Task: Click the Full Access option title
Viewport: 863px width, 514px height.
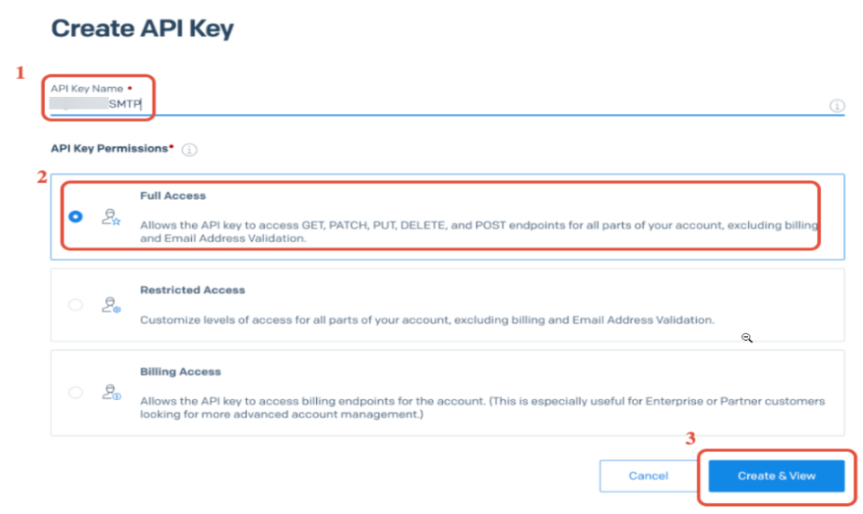Action: click(172, 196)
